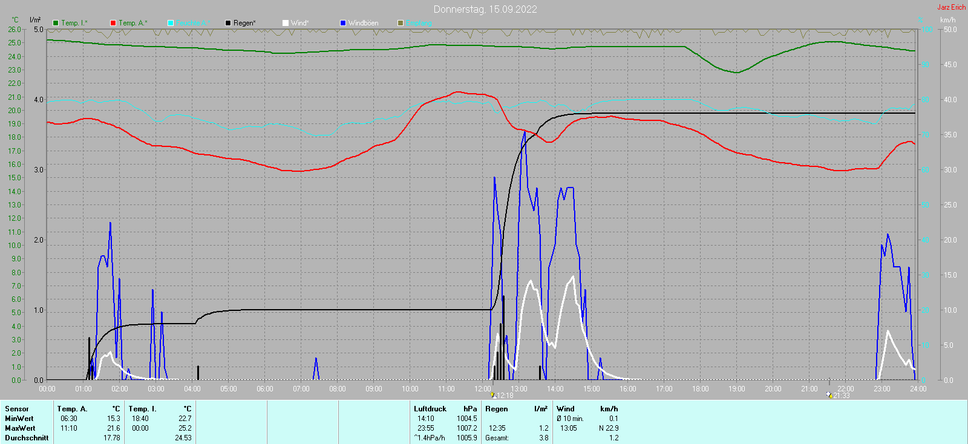Select the 'Windböen' legend label
This screenshot has height=444, width=968.
click(x=364, y=23)
